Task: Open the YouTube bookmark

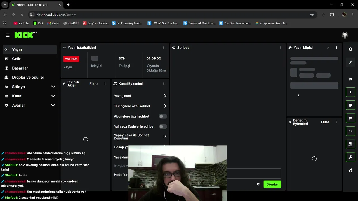Action: [x=22, y=23]
